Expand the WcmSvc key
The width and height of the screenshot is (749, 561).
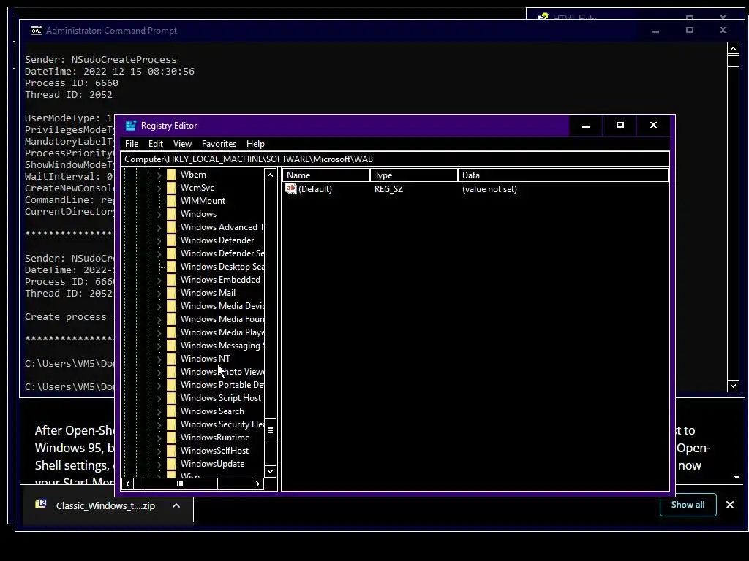tap(159, 188)
